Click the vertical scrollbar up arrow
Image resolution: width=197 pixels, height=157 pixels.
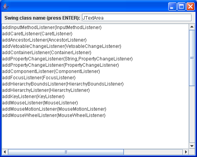(192, 27)
